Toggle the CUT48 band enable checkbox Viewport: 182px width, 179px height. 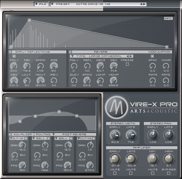pyautogui.click(x=93, y=138)
